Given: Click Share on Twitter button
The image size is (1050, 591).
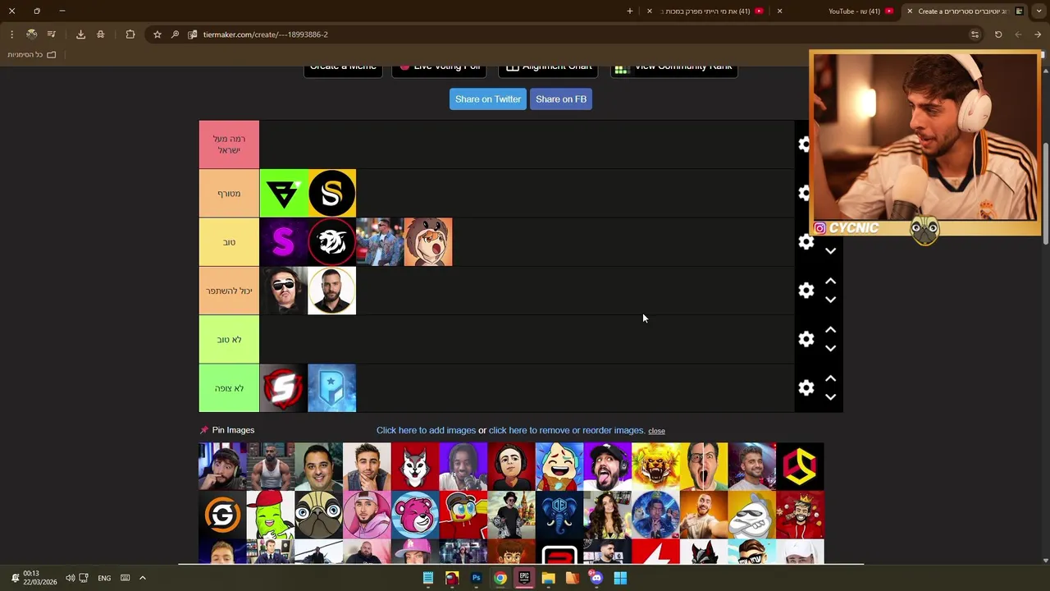Looking at the screenshot, I should pos(488,99).
